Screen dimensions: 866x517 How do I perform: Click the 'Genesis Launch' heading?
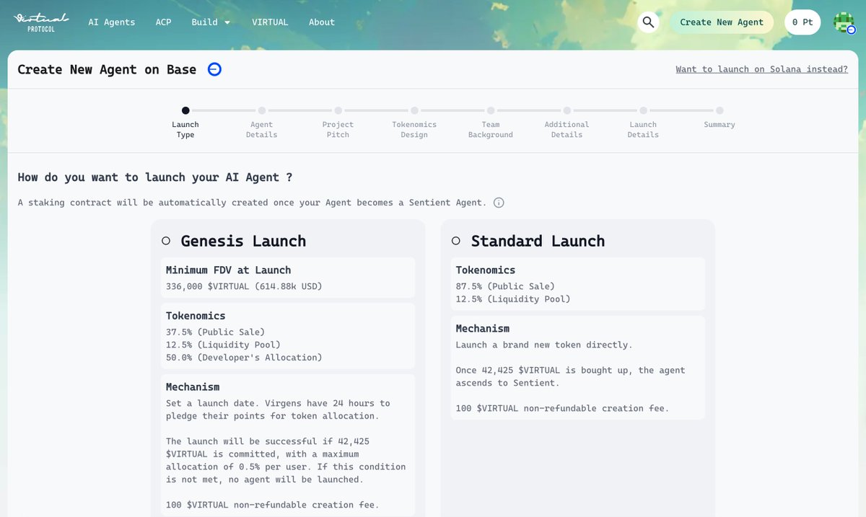243,241
